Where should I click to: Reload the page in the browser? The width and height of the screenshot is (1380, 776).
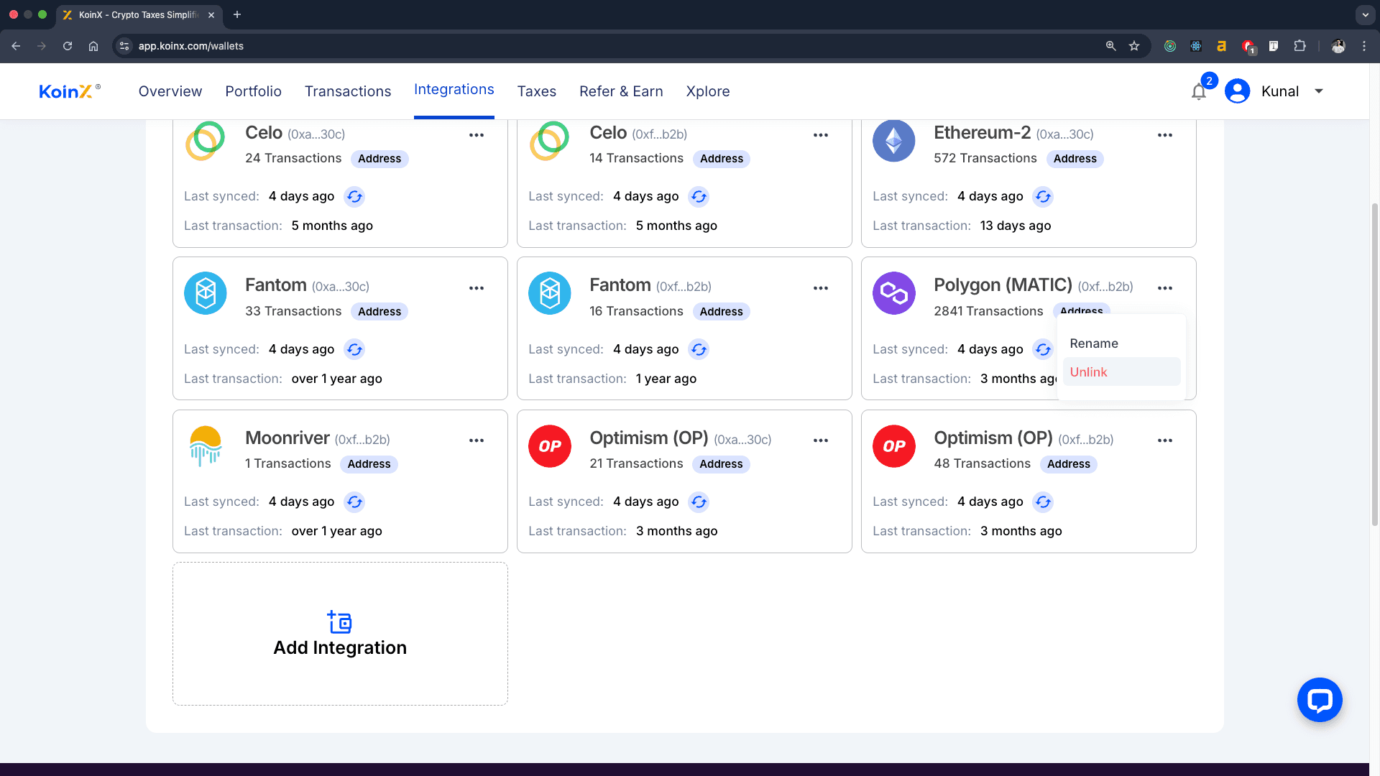68,46
